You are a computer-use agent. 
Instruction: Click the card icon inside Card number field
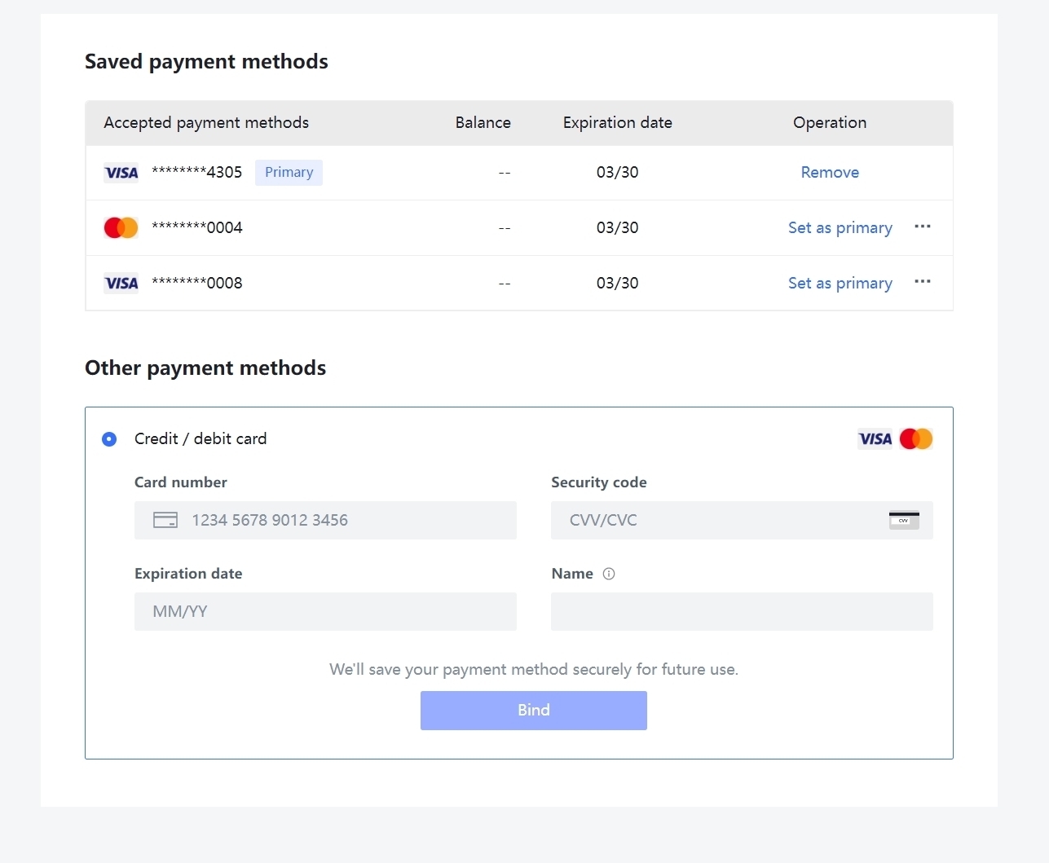pyautogui.click(x=165, y=520)
